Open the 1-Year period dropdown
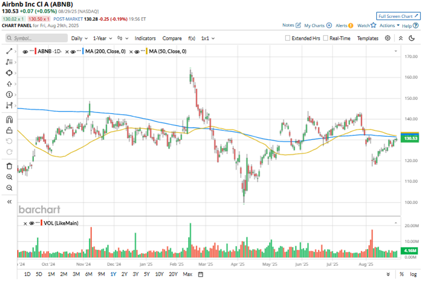 click(x=102, y=38)
